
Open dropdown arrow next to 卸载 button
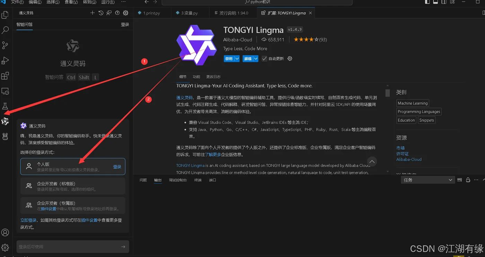tap(256, 59)
